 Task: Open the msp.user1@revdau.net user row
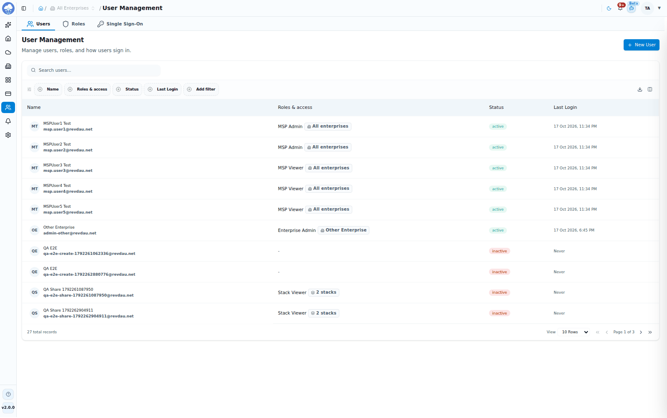click(341, 126)
